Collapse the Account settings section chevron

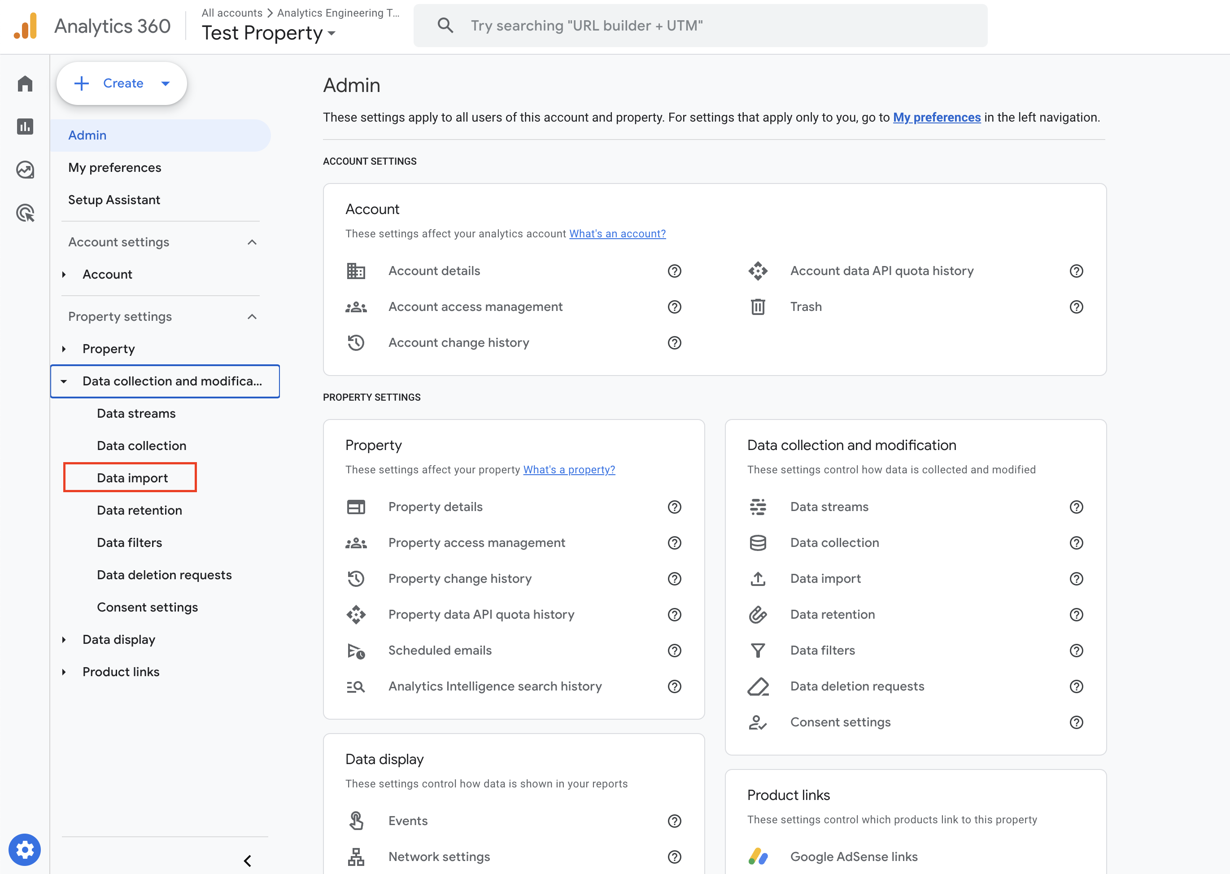tap(252, 242)
